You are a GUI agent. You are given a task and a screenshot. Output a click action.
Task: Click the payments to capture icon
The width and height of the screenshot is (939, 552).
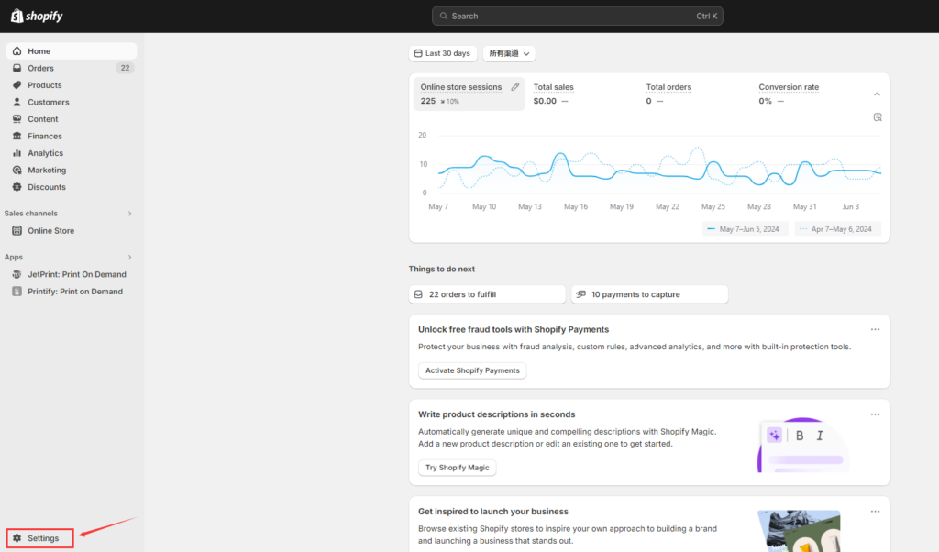pos(580,294)
